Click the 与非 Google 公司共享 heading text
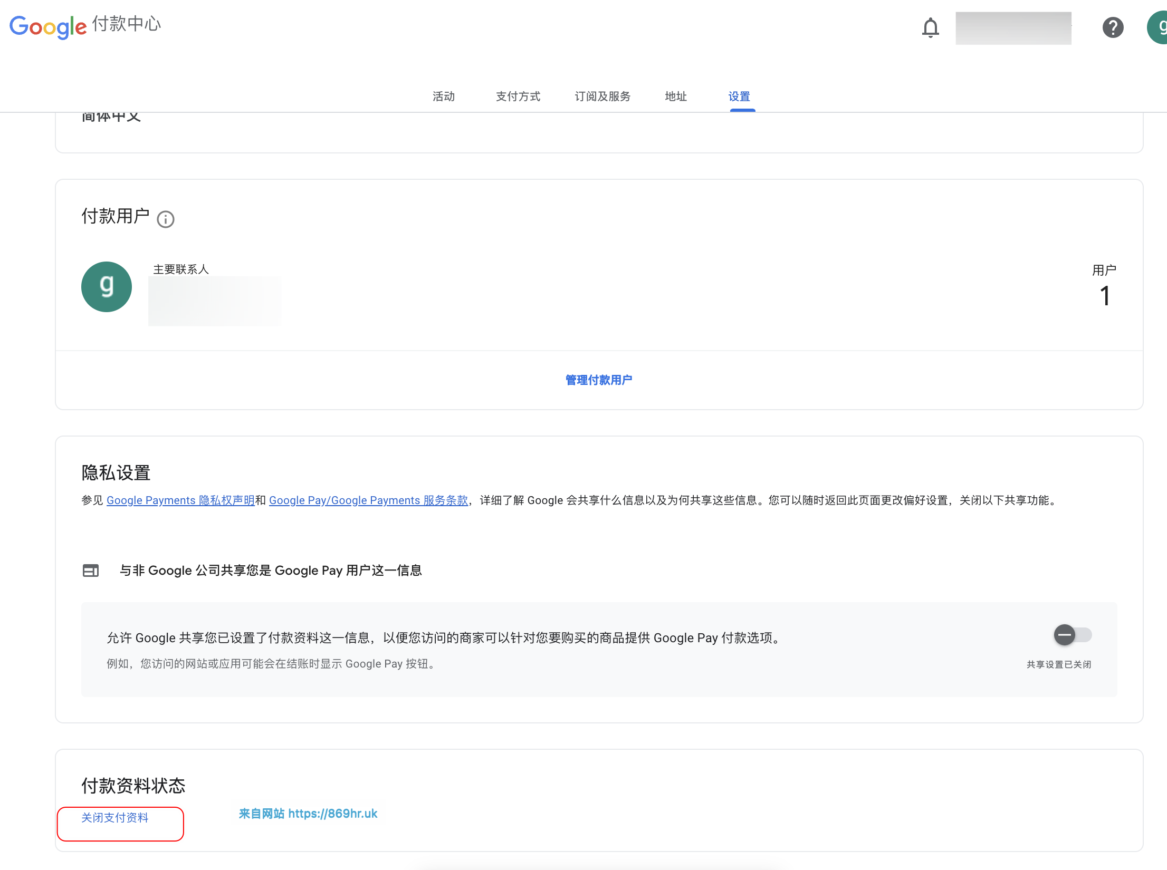Screen dimensions: 1167x870 click(x=271, y=571)
